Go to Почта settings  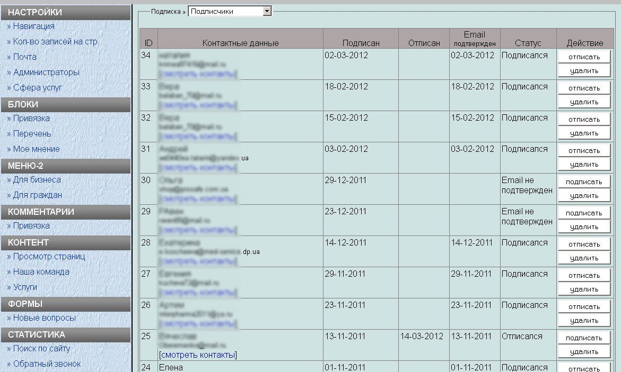click(x=24, y=57)
